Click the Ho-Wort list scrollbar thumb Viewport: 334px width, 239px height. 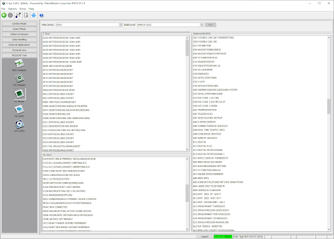(187, 193)
